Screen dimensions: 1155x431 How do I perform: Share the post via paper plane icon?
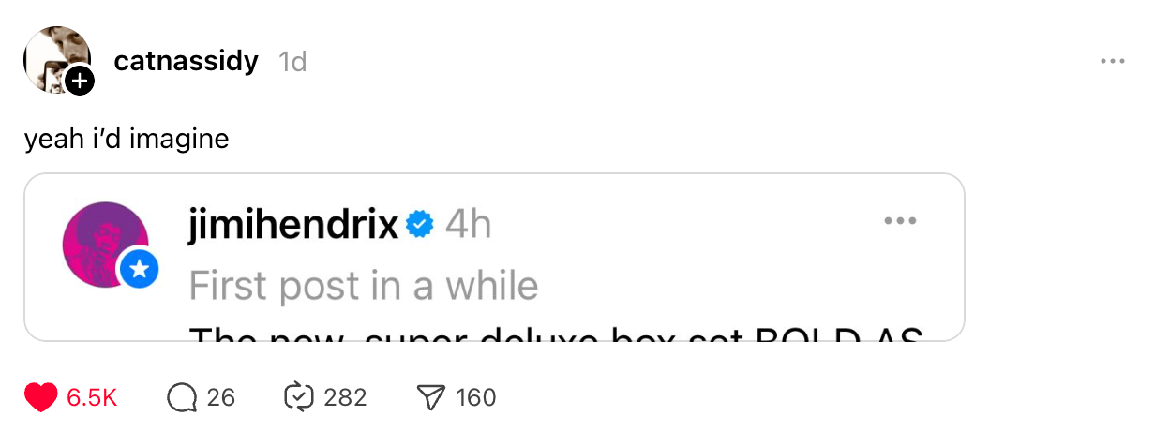coord(428,398)
